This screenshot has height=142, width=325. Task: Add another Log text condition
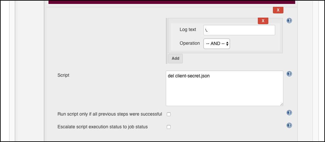click(x=175, y=58)
